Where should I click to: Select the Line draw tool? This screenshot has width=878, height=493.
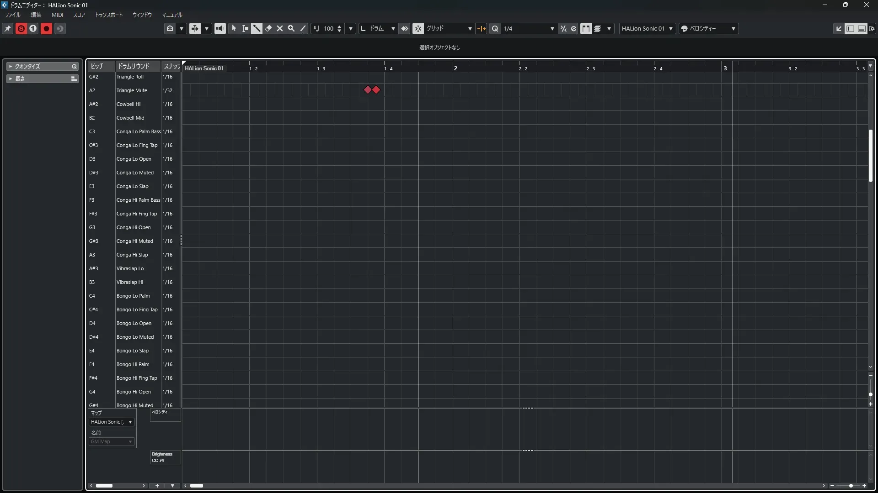click(303, 28)
